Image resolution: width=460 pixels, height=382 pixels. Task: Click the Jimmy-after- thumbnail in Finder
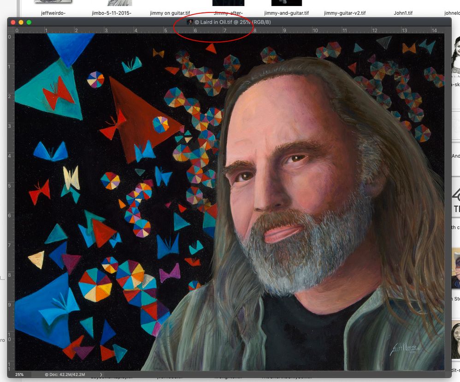228,3
